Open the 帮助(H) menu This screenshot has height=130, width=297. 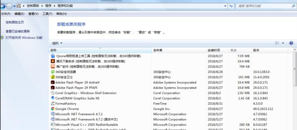(x=62, y=14)
